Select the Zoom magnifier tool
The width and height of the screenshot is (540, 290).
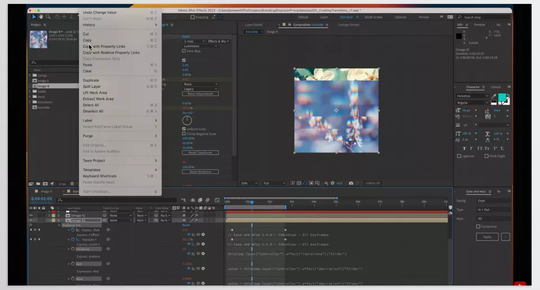48,17
